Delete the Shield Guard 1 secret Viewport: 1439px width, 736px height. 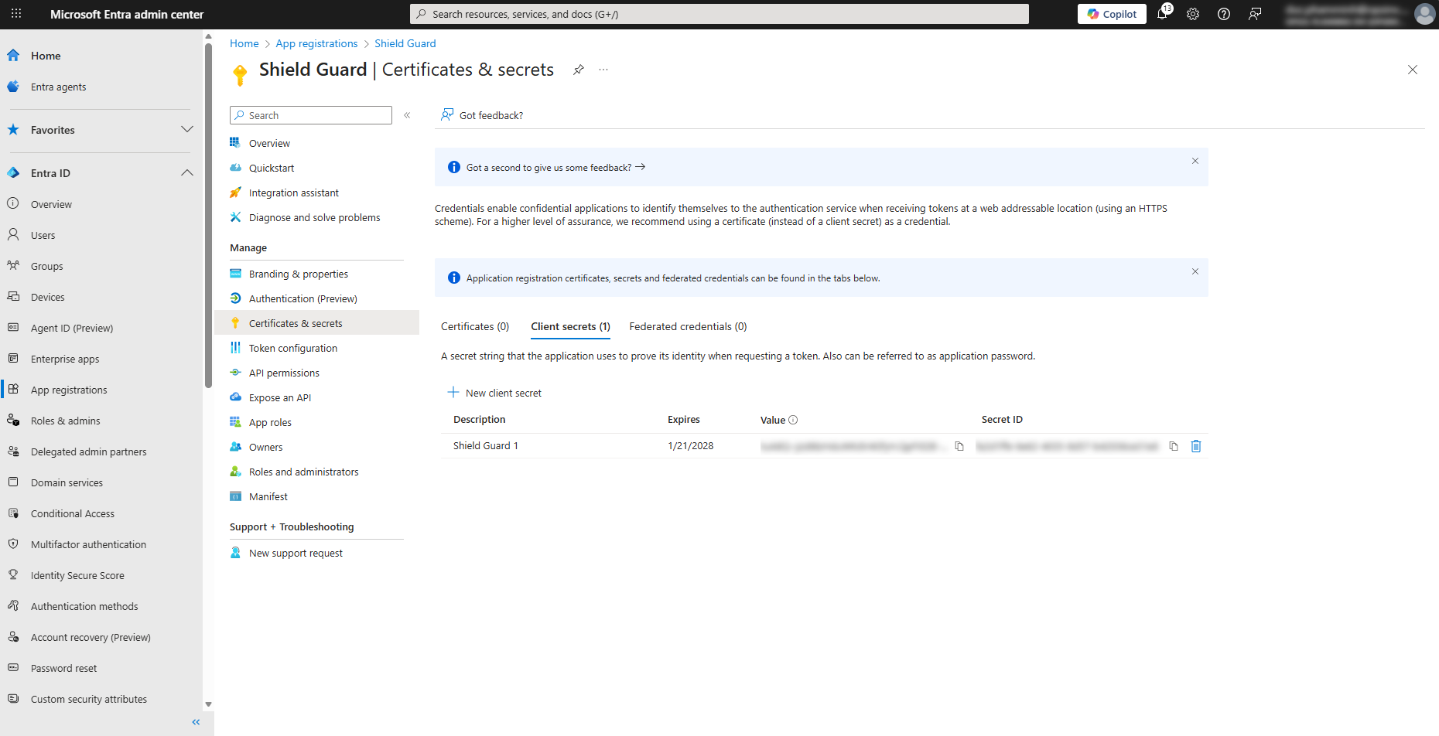click(1196, 446)
